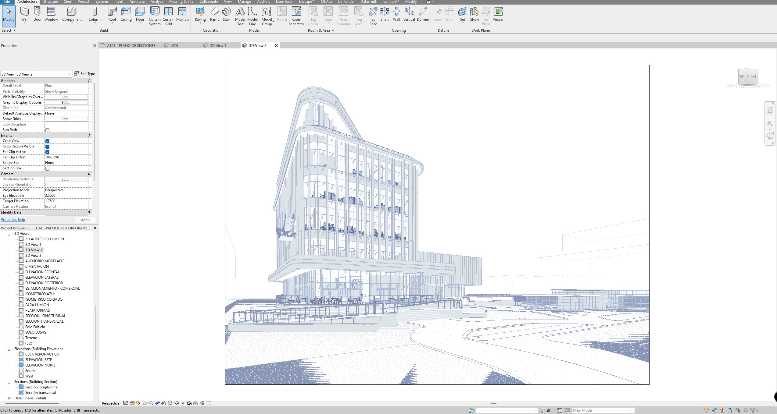Collapse the Extents properties section

click(89, 136)
